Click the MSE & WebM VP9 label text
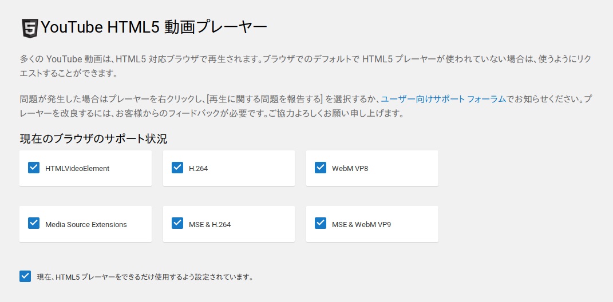The width and height of the screenshot is (613, 302). coord(361,225)
